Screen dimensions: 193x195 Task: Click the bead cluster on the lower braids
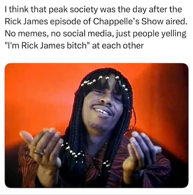[72, 151]
